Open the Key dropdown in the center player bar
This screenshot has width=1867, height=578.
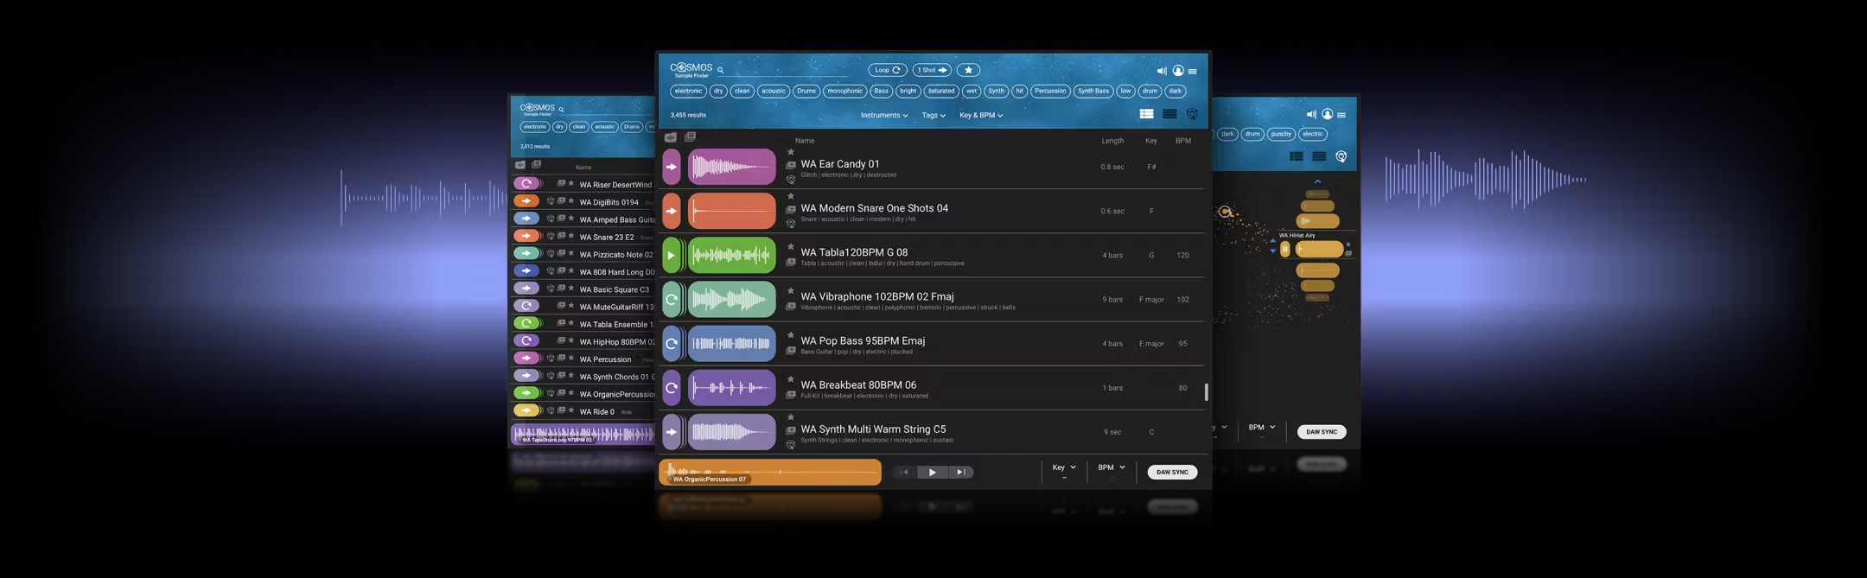[1064, 467]
